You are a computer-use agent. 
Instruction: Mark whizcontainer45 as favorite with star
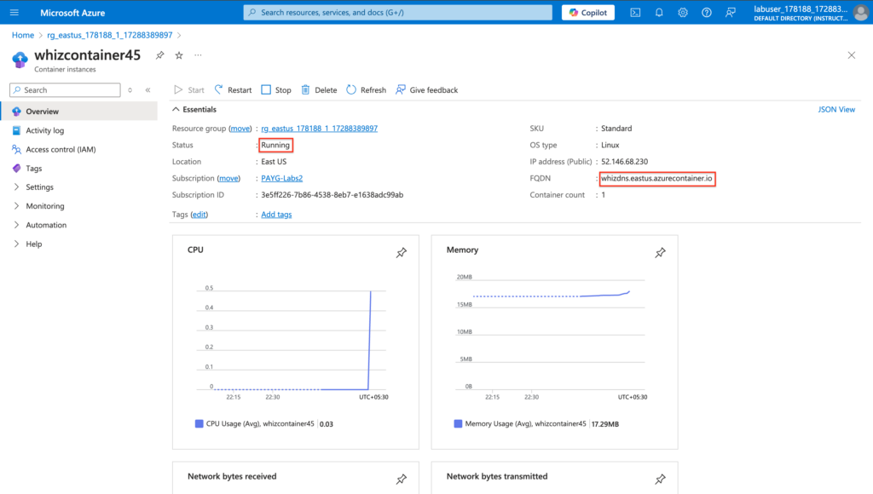(x=179, y=55)
